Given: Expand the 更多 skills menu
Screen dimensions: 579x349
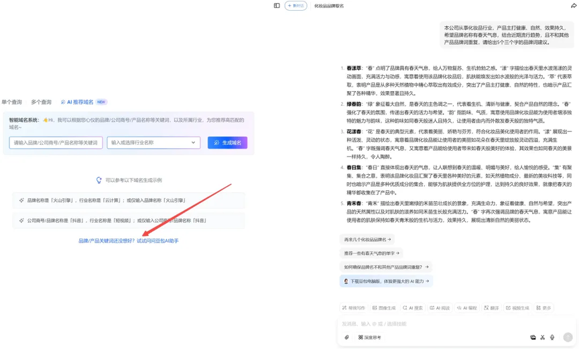Looking at the screenshot, I should [543, 307].
